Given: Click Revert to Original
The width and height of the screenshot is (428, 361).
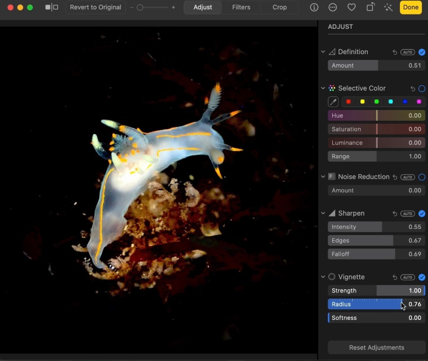Looking at the screenshot, I should 95,7.
